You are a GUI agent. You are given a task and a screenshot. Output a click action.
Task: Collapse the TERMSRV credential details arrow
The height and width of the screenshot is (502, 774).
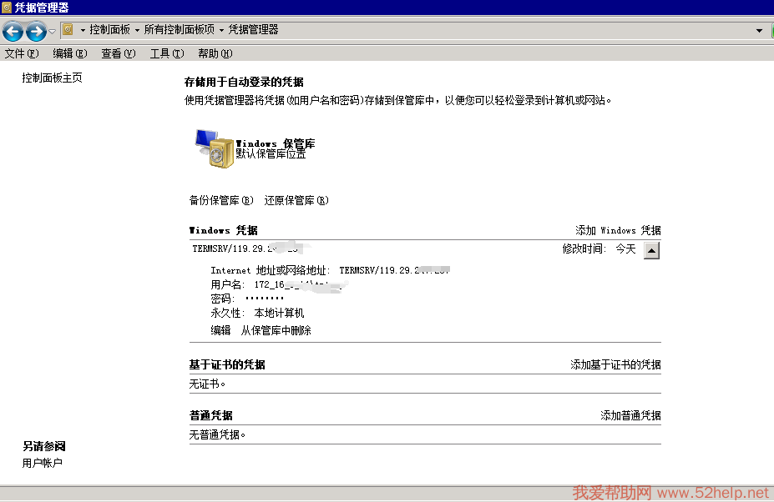click(652, 250)
